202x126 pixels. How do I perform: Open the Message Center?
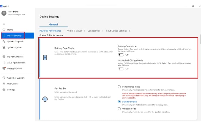point(15,69)
